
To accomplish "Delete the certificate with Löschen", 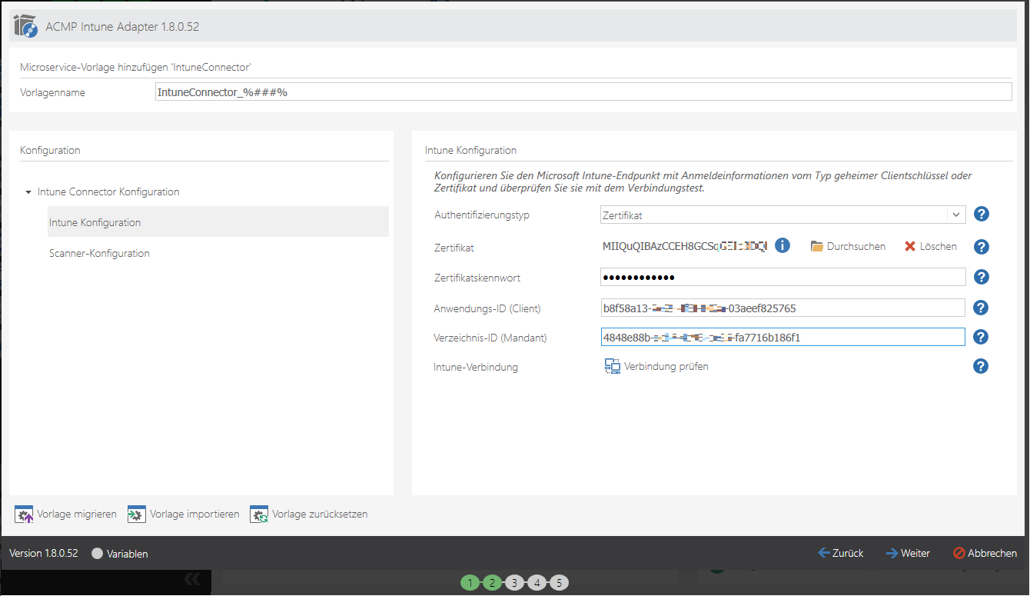I will [930, 247].
